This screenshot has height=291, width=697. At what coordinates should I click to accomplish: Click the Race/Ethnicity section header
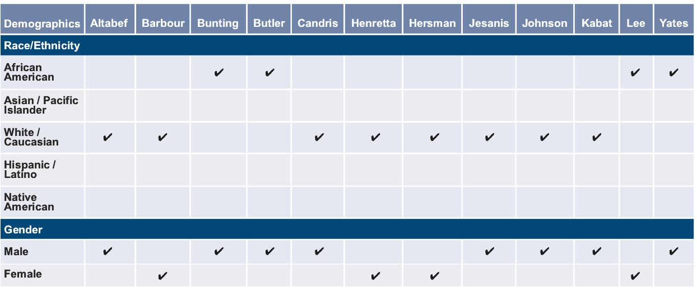click(42, 46)
